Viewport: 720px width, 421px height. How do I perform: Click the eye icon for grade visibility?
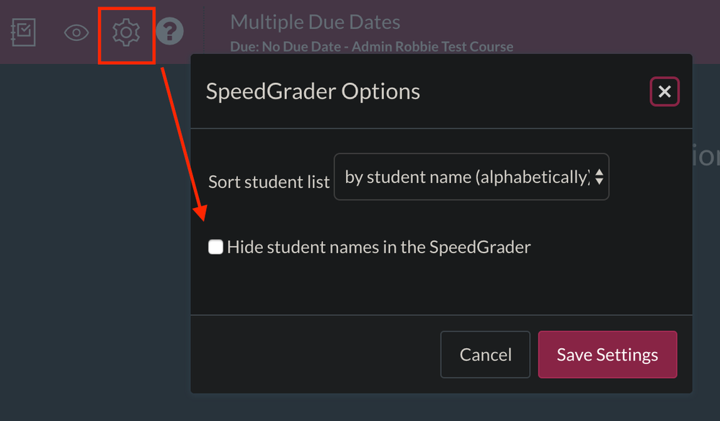click(76, 32)
